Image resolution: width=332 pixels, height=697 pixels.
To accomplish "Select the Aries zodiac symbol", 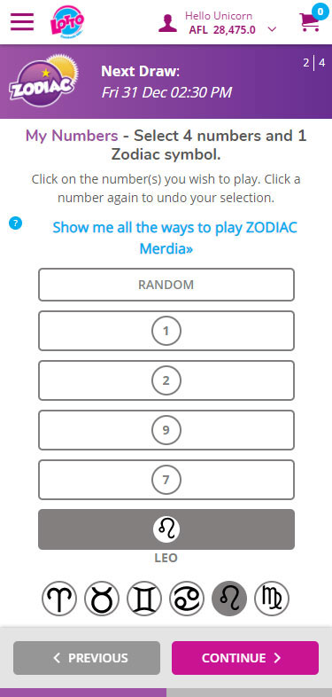I will pos(59,599).
